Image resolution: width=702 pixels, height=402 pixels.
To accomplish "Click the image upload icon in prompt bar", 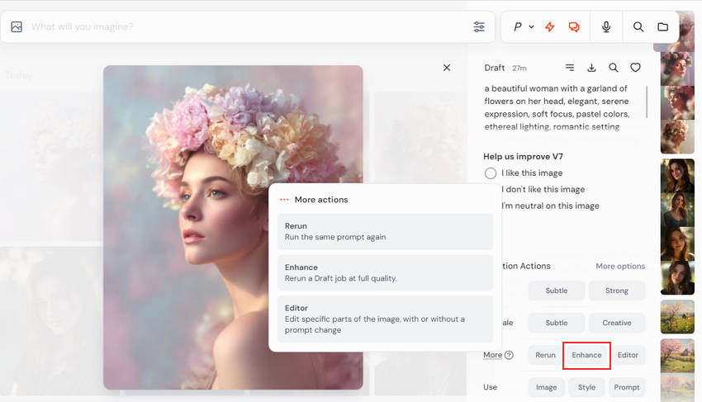I will 17,27.
